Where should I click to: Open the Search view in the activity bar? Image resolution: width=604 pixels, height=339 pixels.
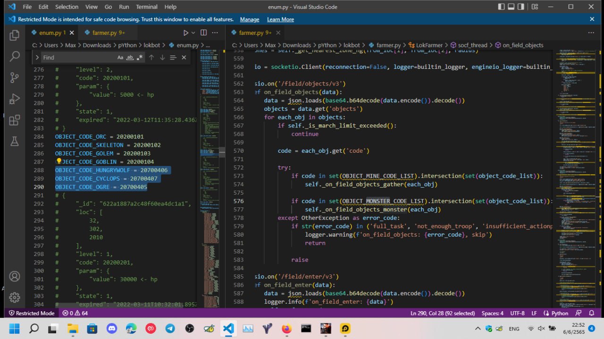(x=15, y=57)
